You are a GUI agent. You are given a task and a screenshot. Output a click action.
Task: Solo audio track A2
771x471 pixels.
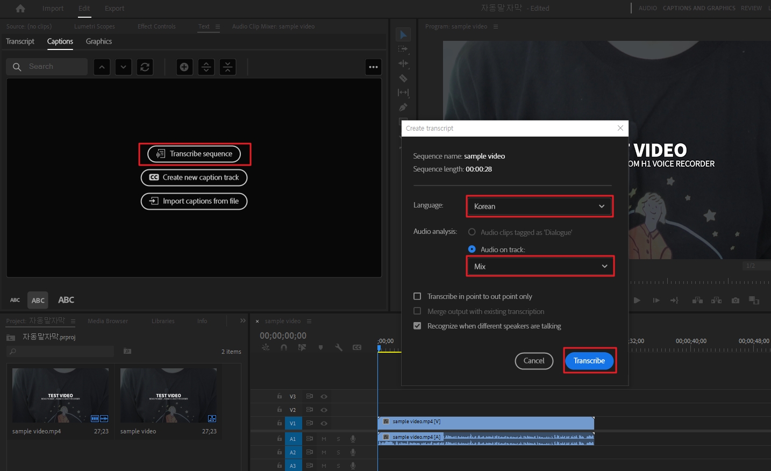[x=338, y=452]
